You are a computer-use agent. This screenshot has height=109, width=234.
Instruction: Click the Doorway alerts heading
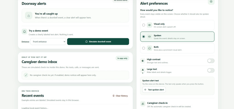pyautogui.click(x=34, y=3)
